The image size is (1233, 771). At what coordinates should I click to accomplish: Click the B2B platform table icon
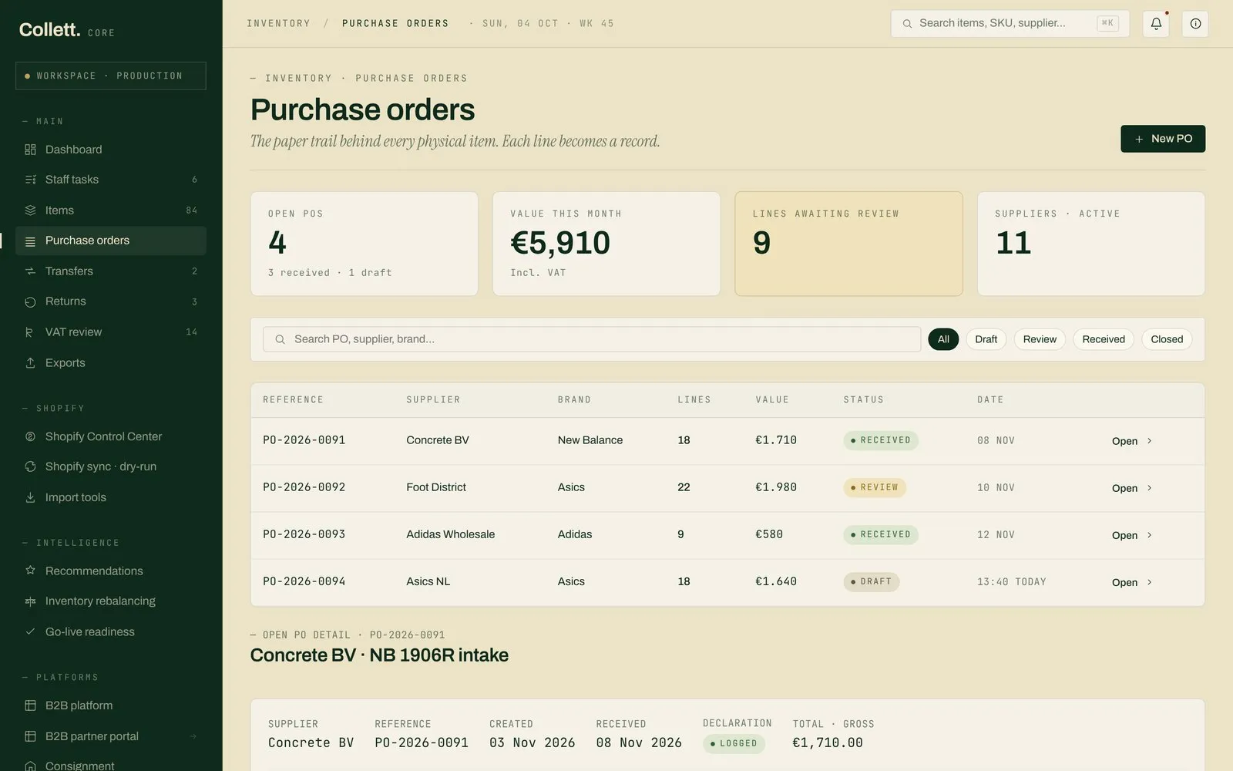tap(30, 705)
